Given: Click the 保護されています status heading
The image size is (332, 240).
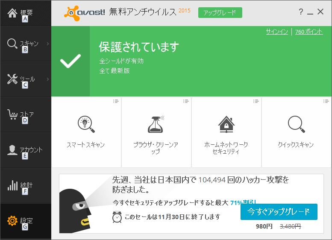Looking at the screenshot, I should (139, 47).
